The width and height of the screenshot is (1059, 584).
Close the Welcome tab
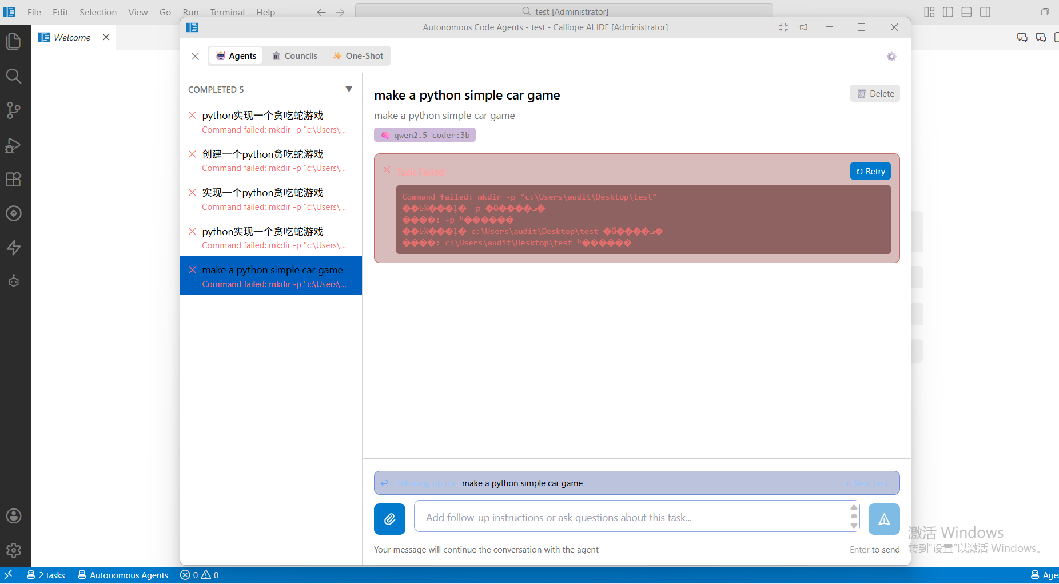coord(106,37)
